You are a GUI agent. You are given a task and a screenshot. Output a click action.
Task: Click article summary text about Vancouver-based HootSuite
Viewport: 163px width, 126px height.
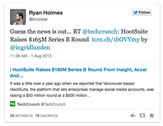coord(82,90)
